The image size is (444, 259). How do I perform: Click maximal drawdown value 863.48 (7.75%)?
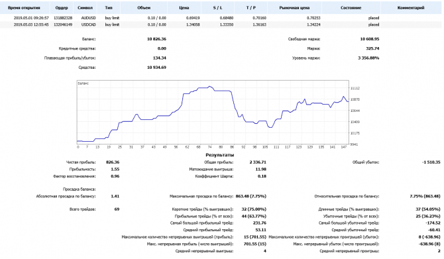pyautogui.click(x=251, y=196)
